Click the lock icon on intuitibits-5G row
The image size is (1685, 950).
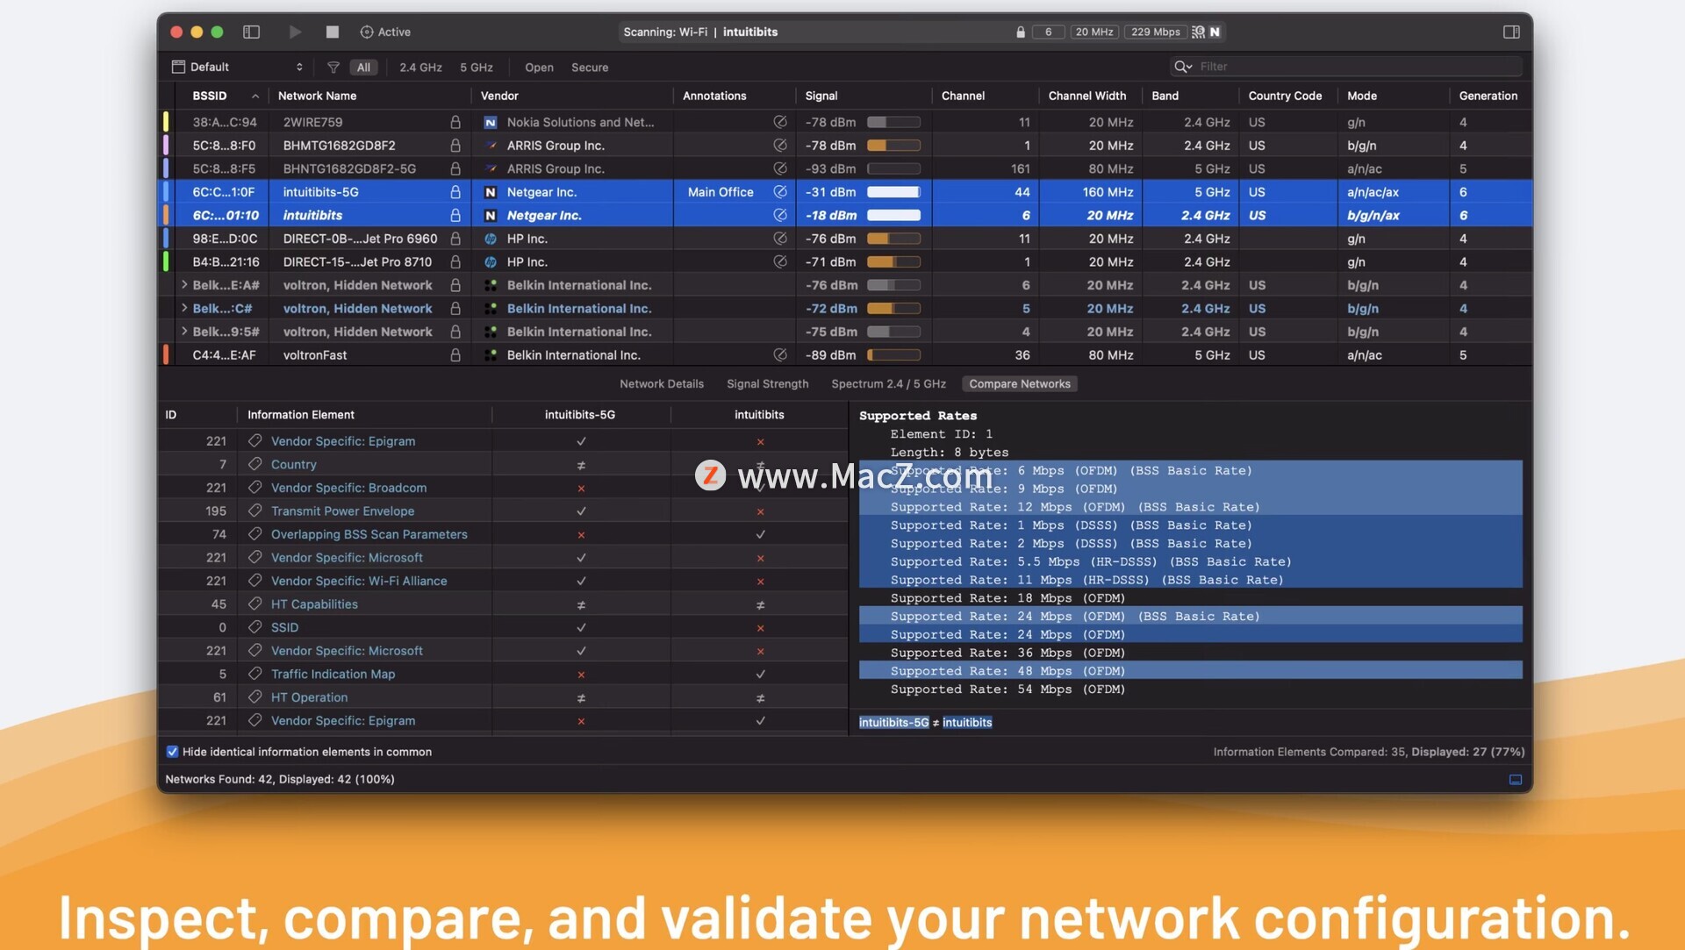point(455,192)
